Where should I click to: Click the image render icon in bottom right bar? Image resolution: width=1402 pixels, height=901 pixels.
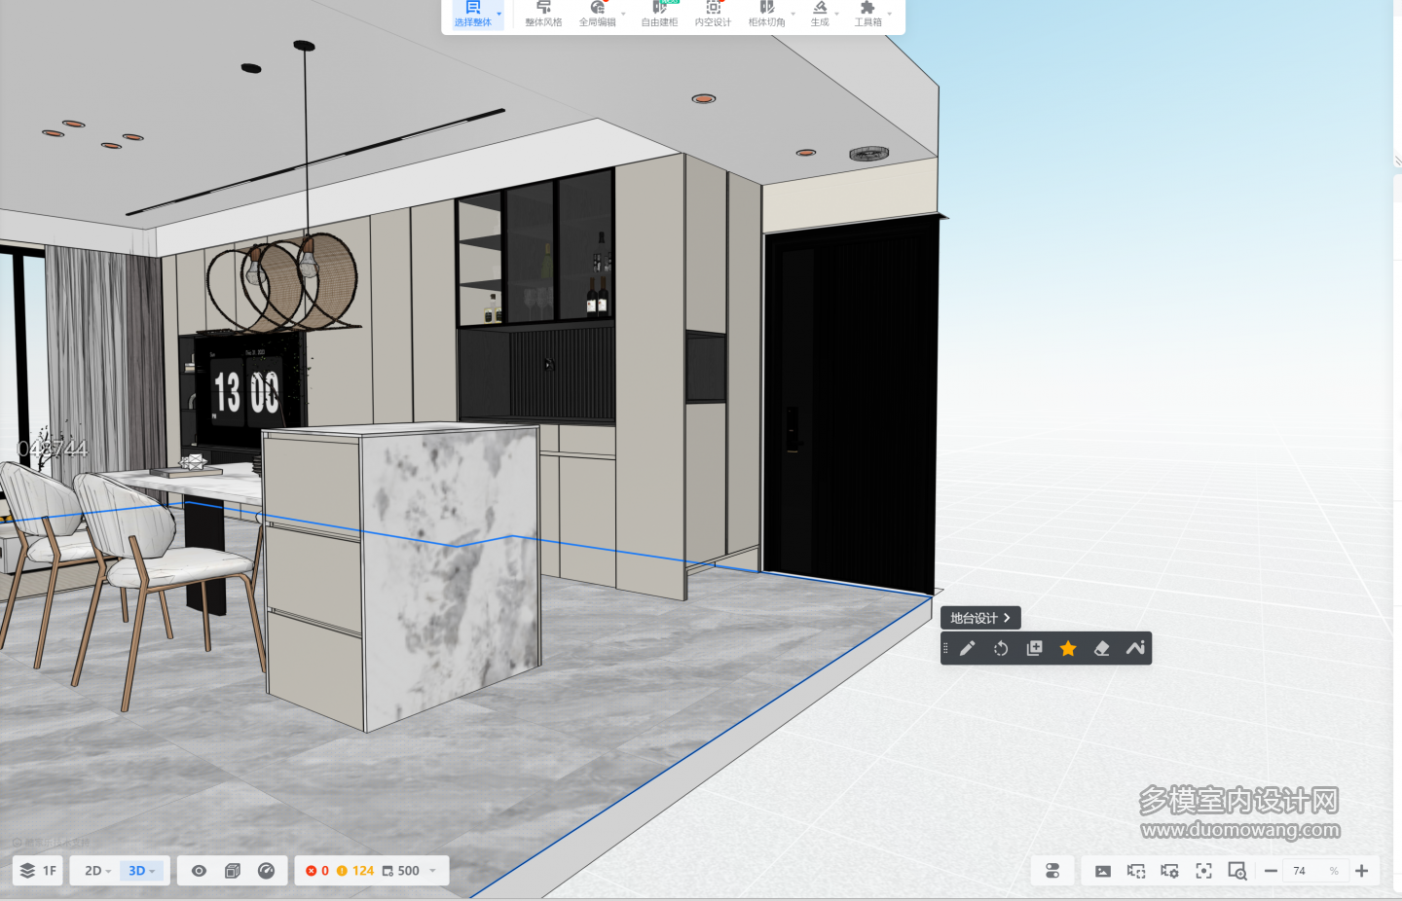click(x=1102, y=871)
